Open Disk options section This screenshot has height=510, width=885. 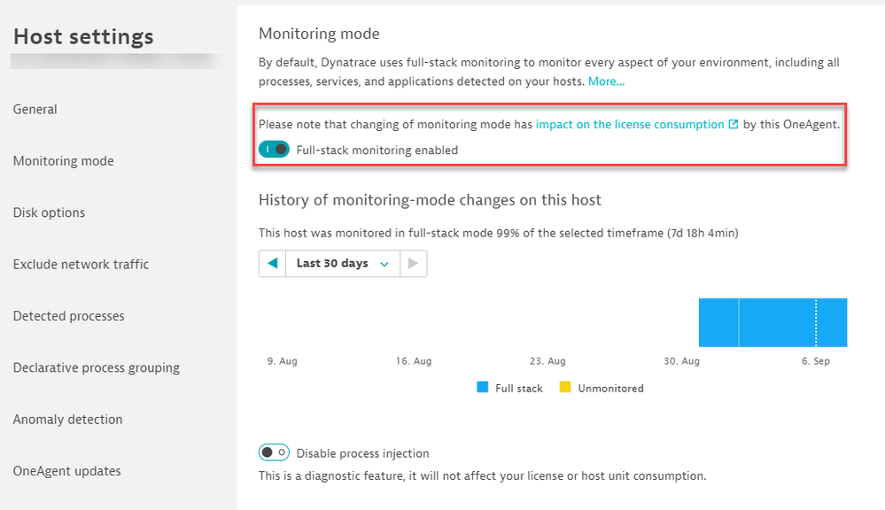click(x=50, y=212)
